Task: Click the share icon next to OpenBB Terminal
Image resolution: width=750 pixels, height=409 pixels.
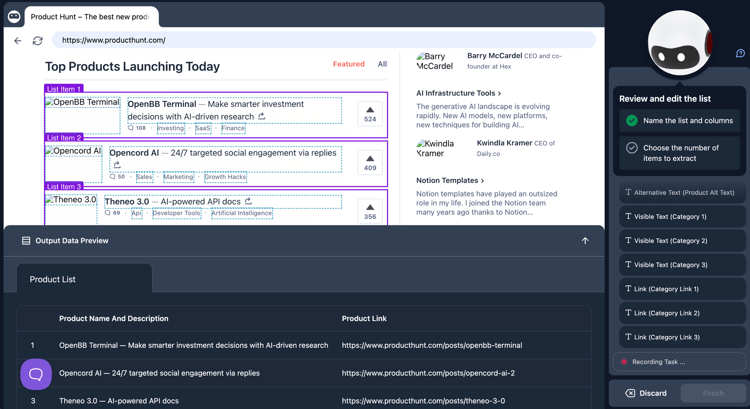Action: (x=262, y=116)
